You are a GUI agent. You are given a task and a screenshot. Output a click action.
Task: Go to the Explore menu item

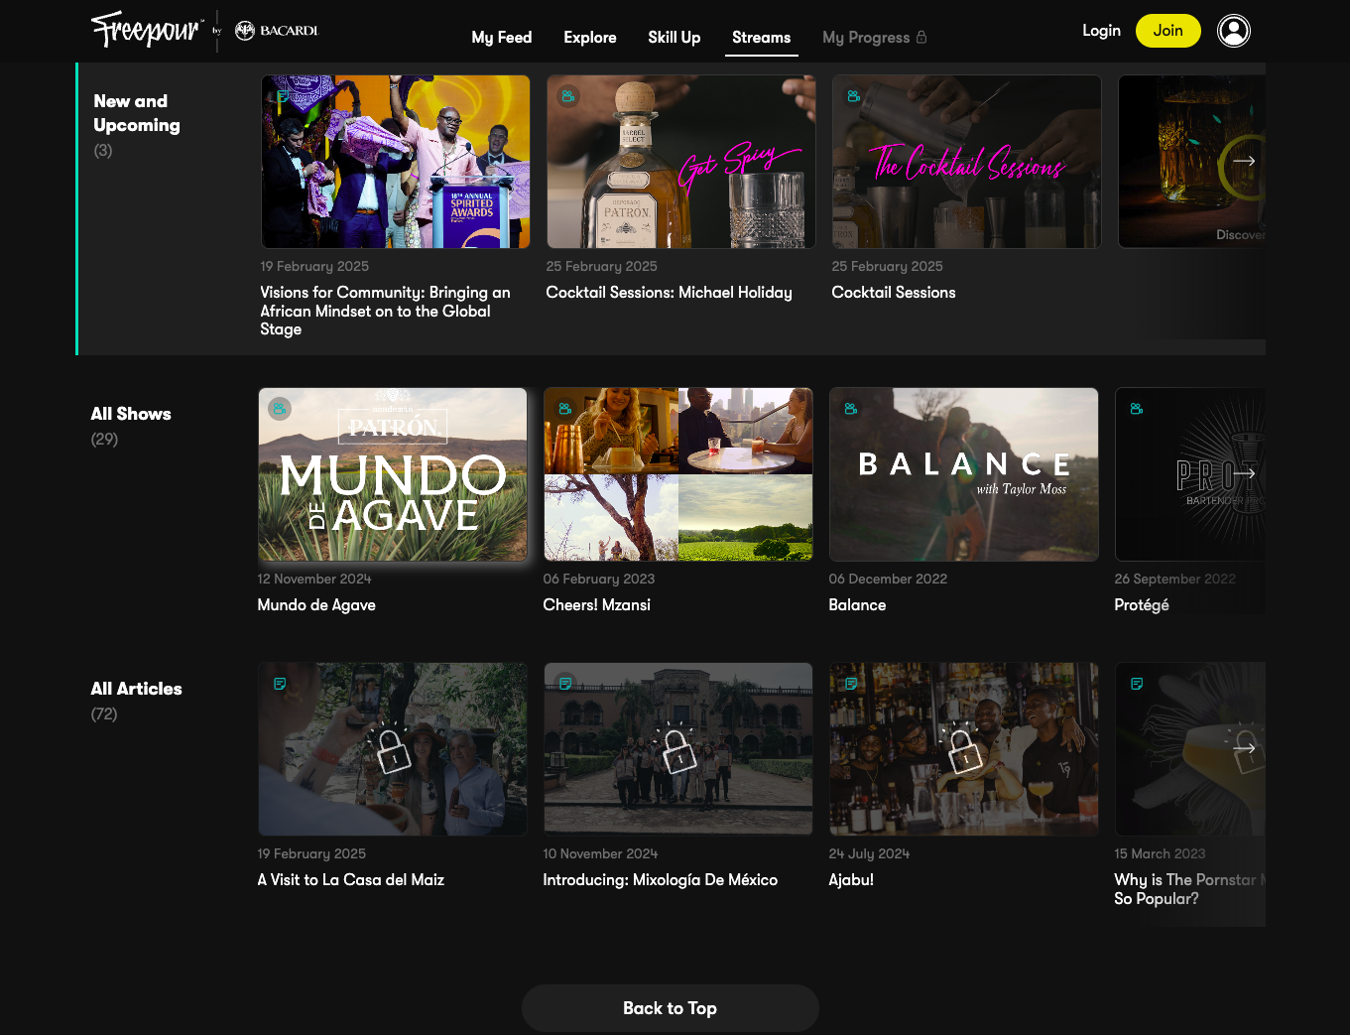589,38
